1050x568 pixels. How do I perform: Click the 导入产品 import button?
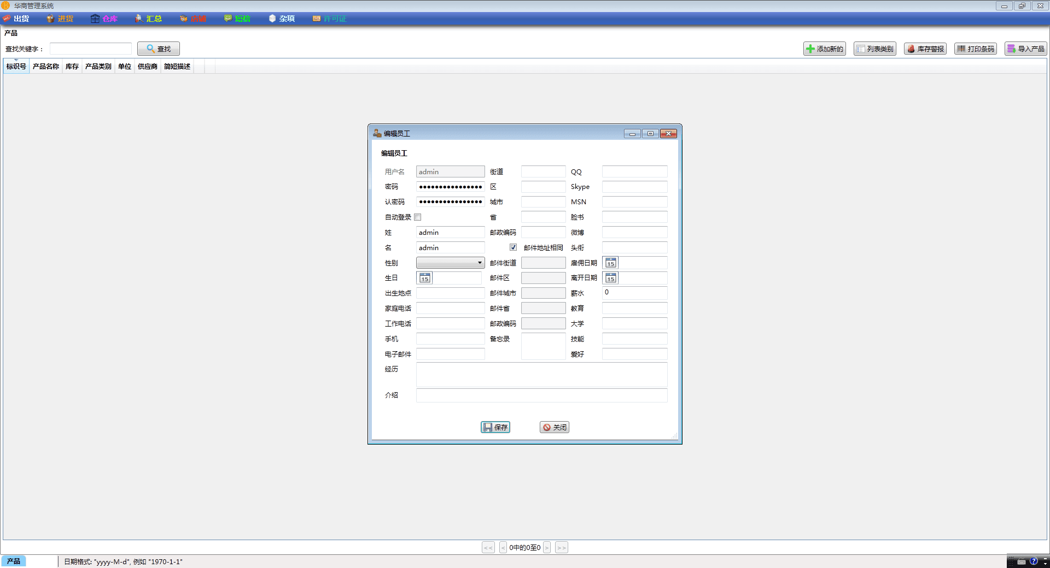1026,49
